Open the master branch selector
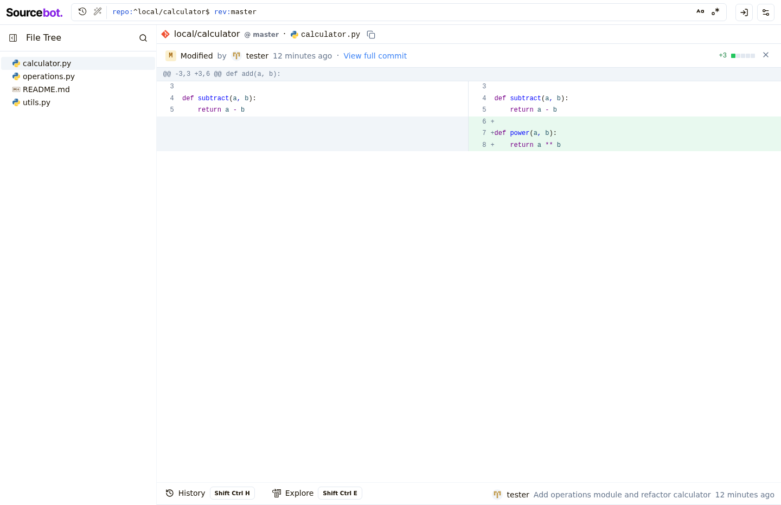The height and width of the screenshot is (505, 781). [x=261, y=34]
